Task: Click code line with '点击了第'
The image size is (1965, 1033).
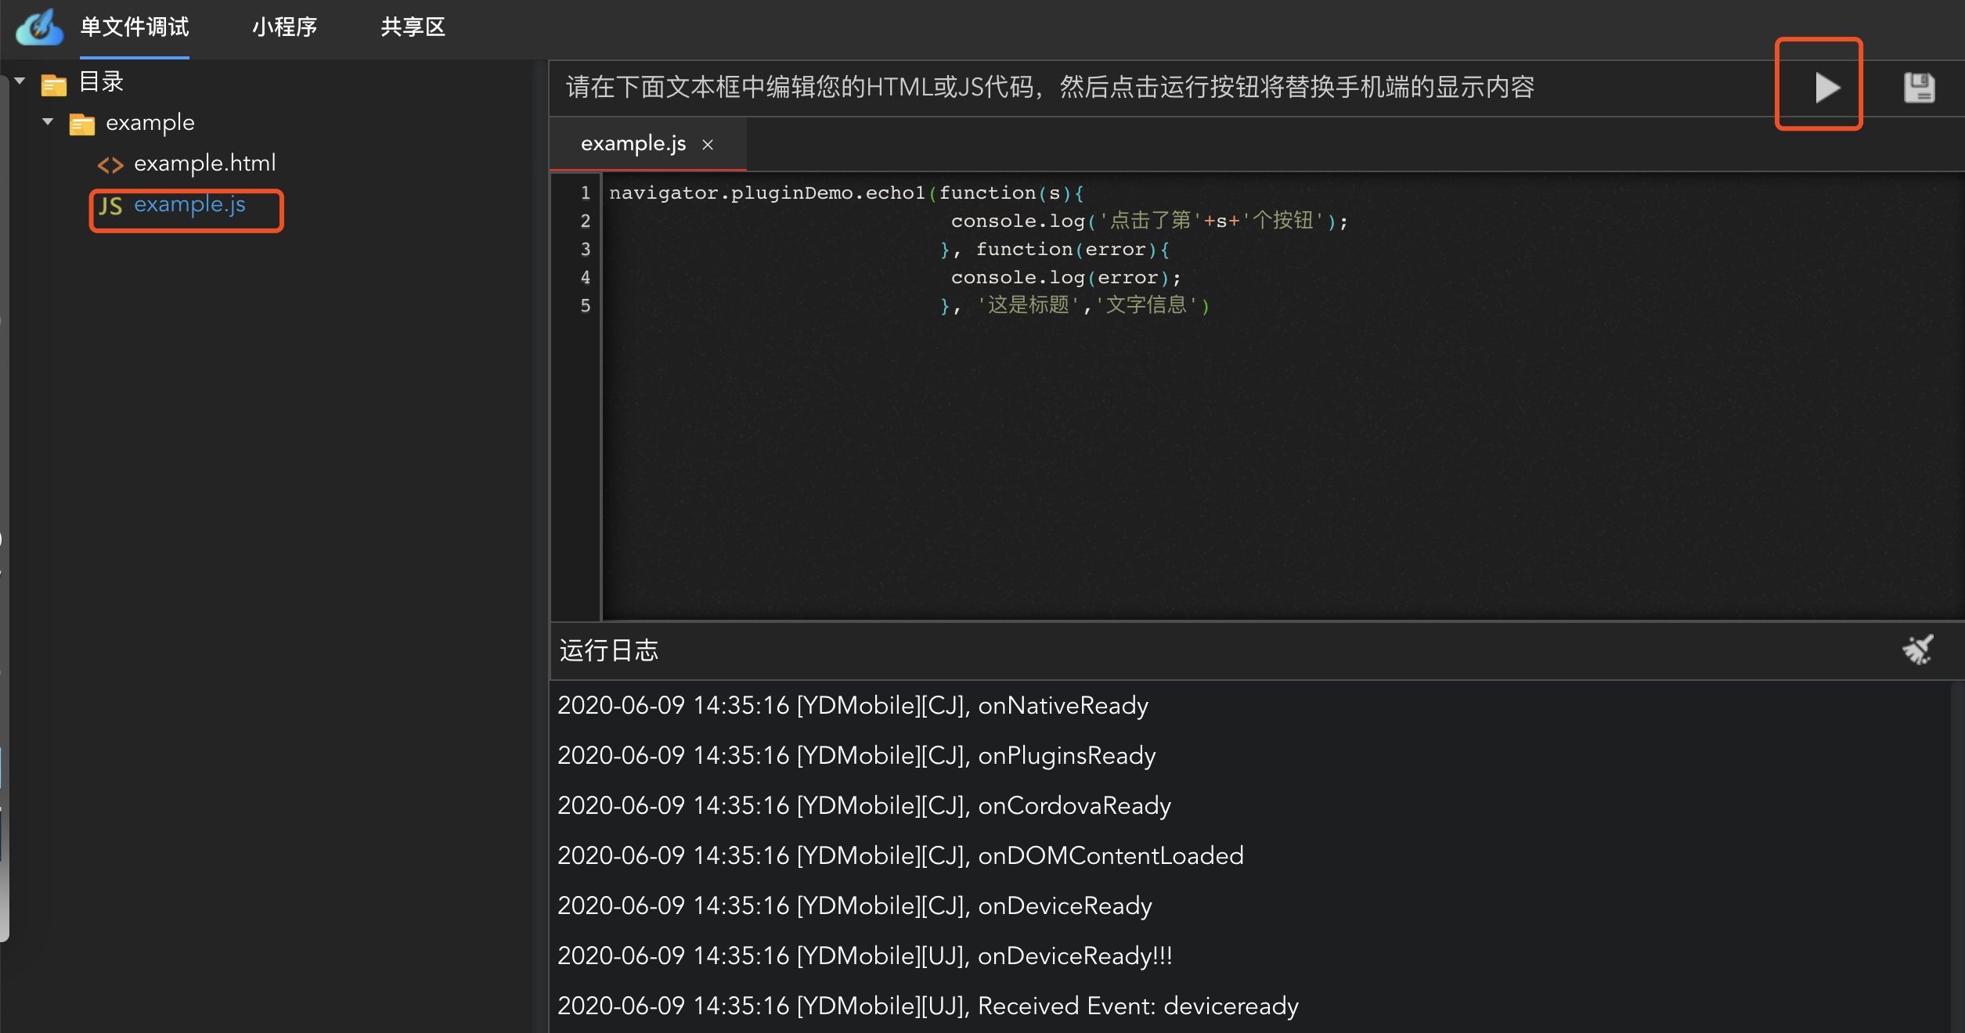Action: (x=1149, y=221)
